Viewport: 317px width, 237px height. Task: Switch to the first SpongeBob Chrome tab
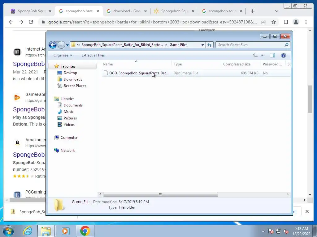(31, 11)
